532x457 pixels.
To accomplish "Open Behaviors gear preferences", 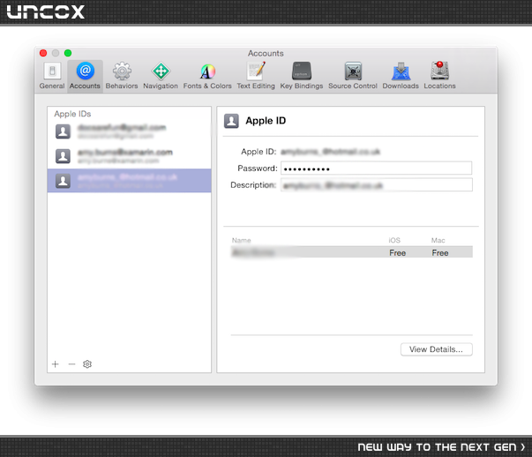I will pos(122,76).
